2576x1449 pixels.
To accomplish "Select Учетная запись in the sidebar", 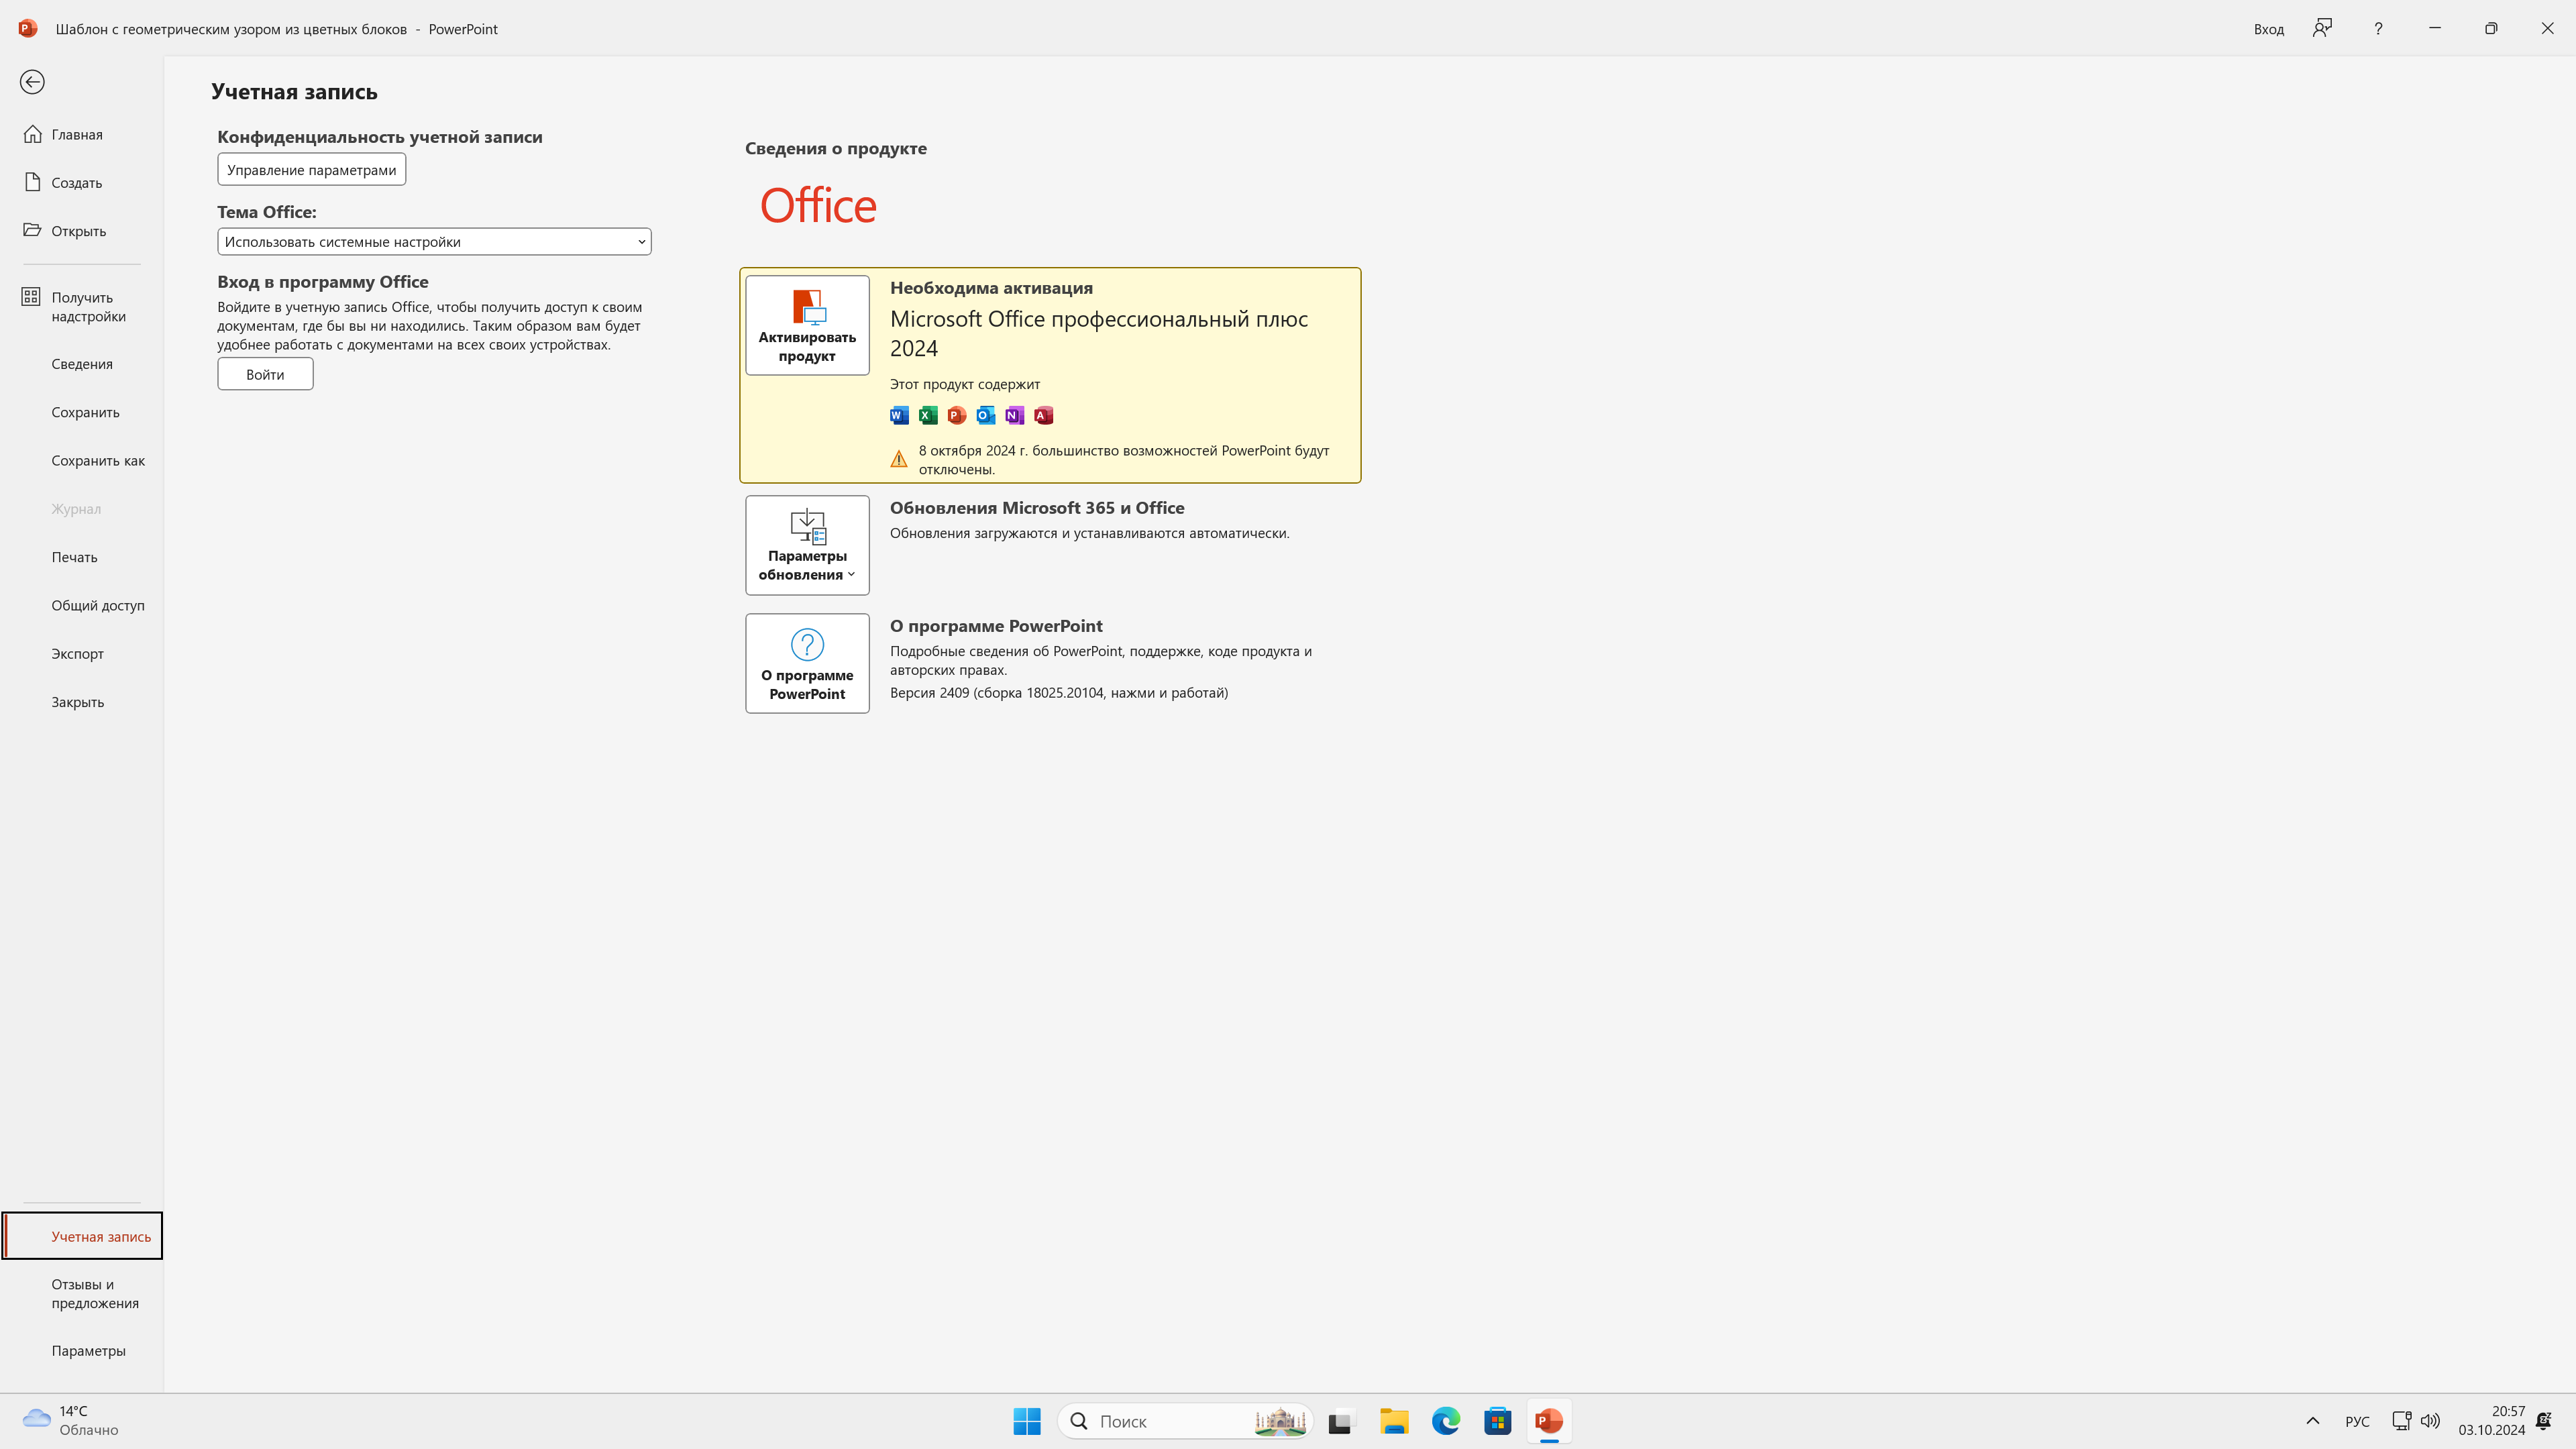I will [82, 1236].
